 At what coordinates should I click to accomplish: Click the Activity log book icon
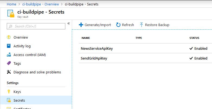pos(9,46)
